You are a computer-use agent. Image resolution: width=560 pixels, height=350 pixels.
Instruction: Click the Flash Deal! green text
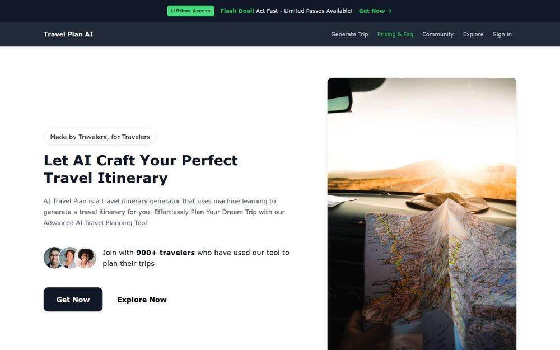[x=237, y=11]
